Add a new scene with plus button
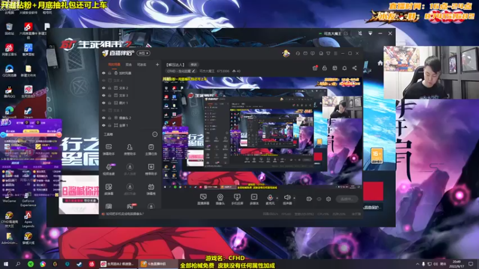 (x=157, y=65)
